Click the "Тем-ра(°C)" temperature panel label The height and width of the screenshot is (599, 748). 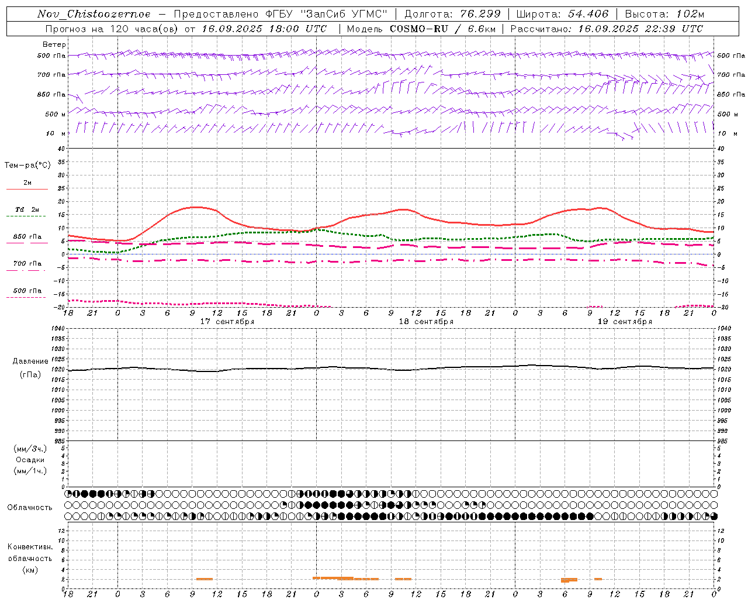pos(27,166)
